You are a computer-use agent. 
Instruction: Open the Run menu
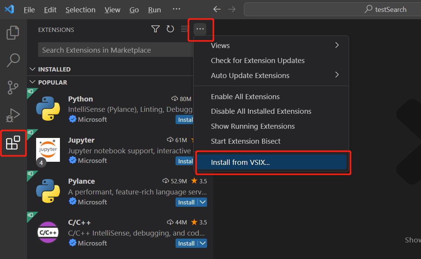click(x=154, y=10)
